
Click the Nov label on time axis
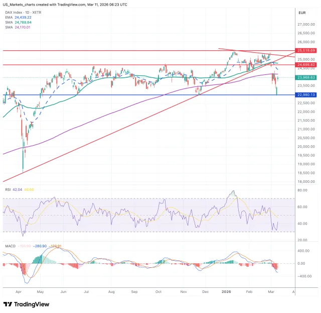click(x=184, y=292)
